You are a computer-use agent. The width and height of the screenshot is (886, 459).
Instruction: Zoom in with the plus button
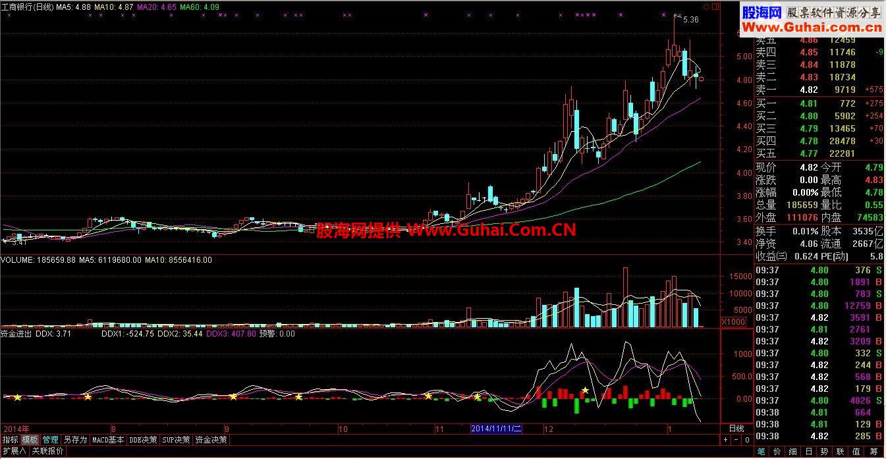(x=725, y=439)
